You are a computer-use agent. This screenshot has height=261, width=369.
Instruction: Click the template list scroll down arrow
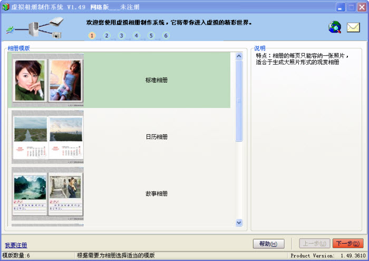[239, 223]
